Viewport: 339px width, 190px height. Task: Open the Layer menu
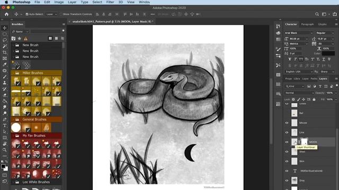[72, 2]
